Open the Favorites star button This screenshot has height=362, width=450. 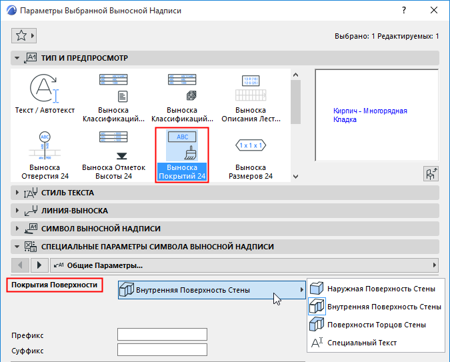point(24,35)
